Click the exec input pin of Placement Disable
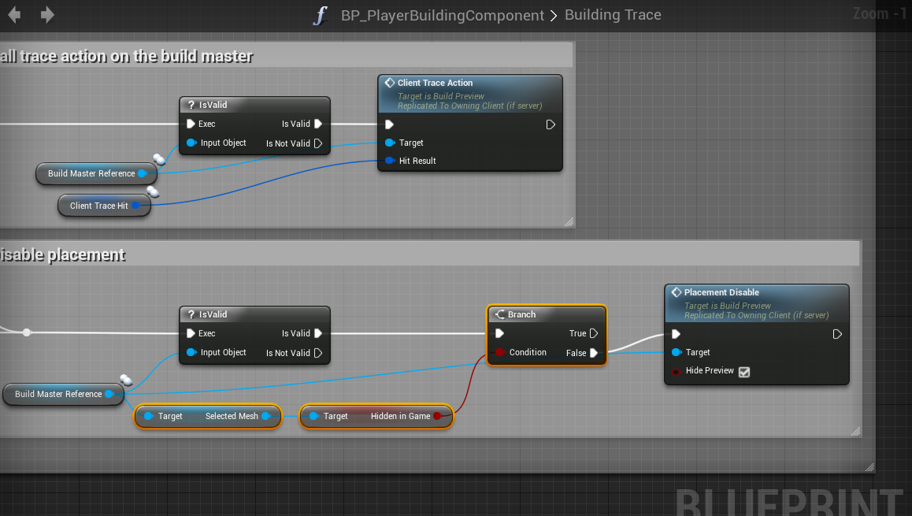Screen dimensions: 912x516 [x=677, y=334]
